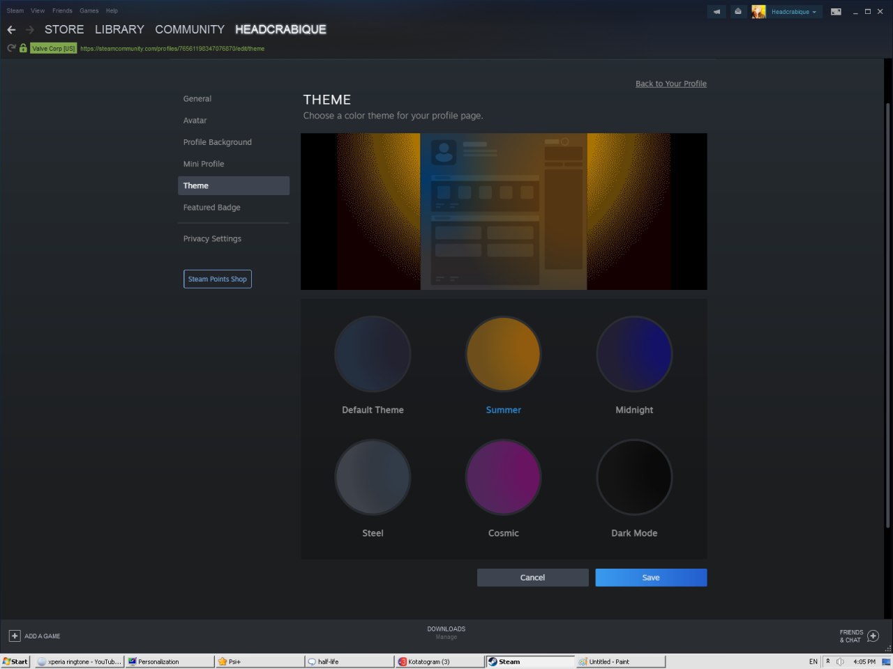Switch to Big Picture mode icon
Viewport: 893px width, 669px height.
coord(836,11)
